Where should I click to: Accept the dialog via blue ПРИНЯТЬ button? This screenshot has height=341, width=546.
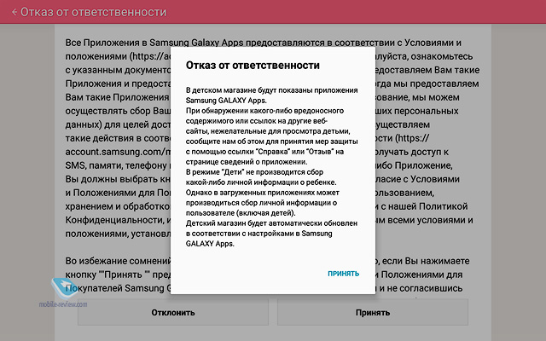click(x=343, y=274)
